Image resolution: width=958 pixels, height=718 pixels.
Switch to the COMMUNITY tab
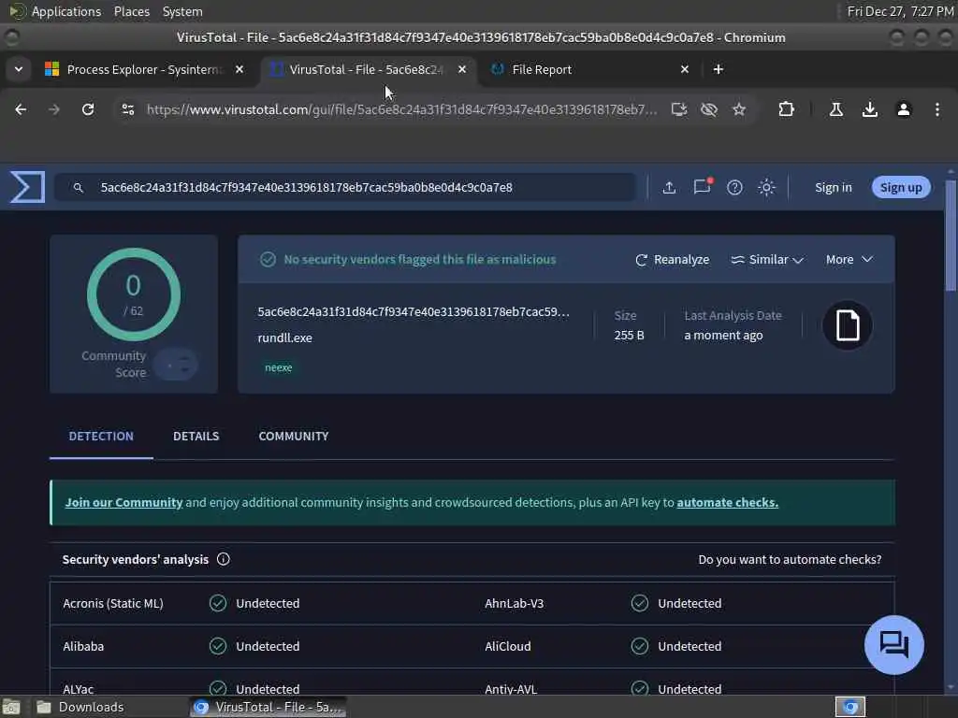293,436
